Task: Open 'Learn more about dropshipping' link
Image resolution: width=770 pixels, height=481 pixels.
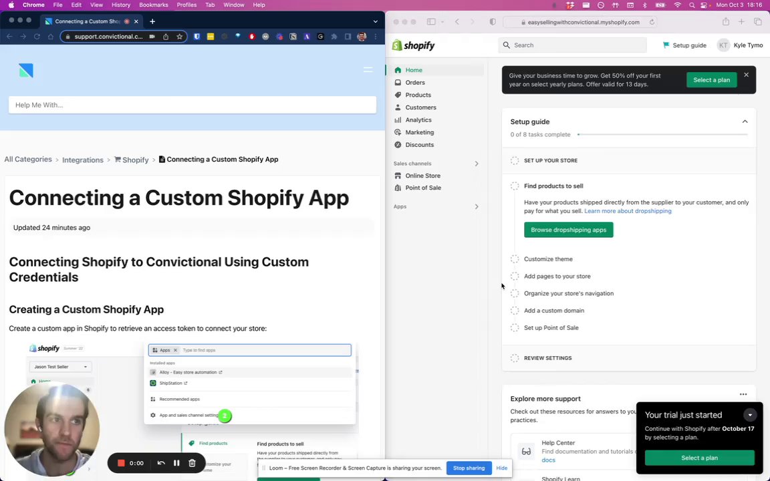Action: coord(628,211)
